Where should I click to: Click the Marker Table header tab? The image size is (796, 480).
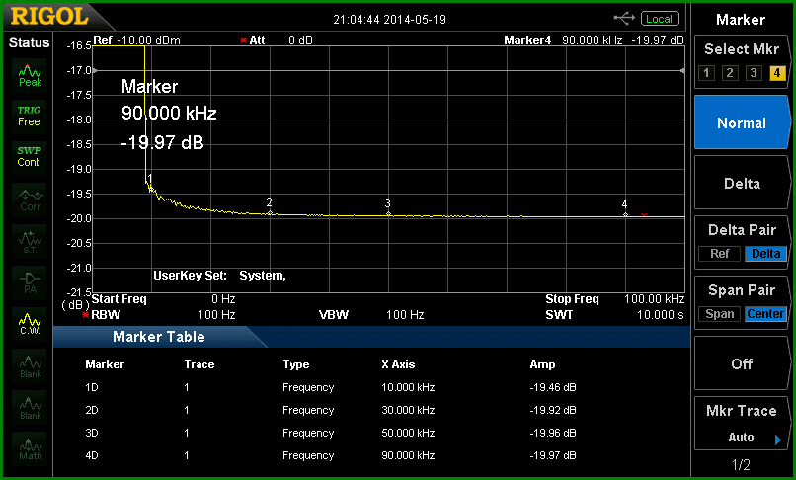tap(158, 337)
